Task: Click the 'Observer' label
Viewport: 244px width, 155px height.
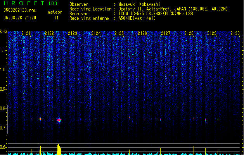Action: point(79,4)
